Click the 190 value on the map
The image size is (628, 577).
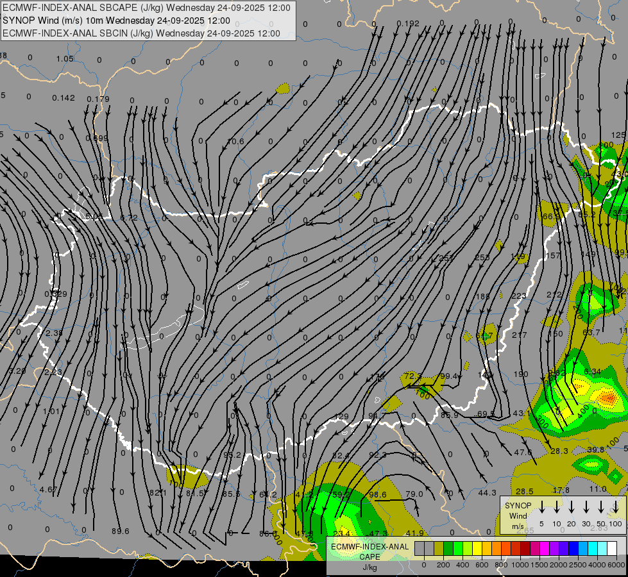[x=521, y=374]
